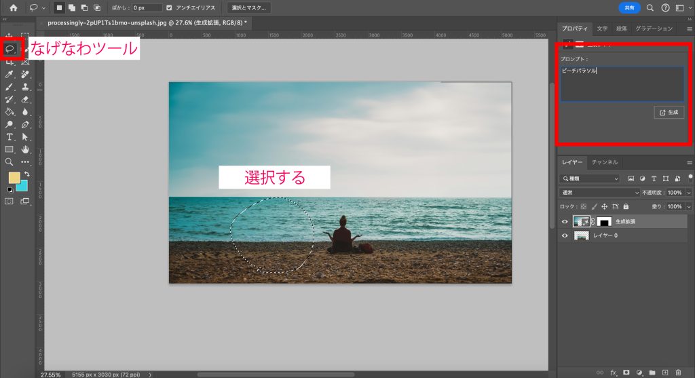Image resolution: width=695 pixels, height=378 pixels.
Task: Select the Zoom magnifier tool
Action: point(10,162)
